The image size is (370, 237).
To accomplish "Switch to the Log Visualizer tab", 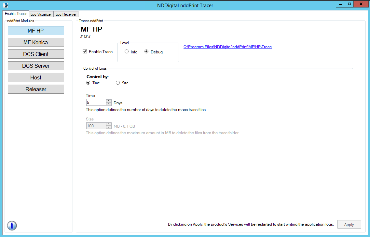I will pyautogui.click(x=41, y=14).
